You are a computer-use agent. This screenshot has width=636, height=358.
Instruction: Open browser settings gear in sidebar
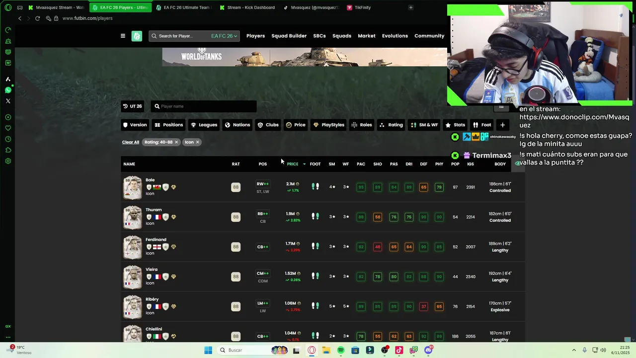click(x=8, y=161)
